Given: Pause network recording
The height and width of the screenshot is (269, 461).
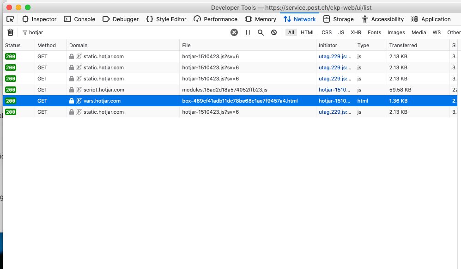Looking at the screenshot, I should click(x=248, y=32).
